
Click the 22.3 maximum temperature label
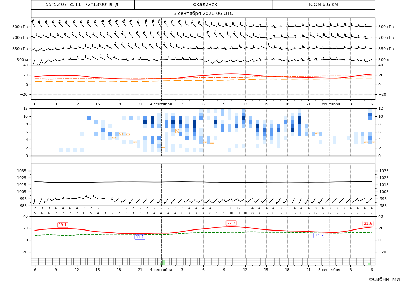click(231, 223)
